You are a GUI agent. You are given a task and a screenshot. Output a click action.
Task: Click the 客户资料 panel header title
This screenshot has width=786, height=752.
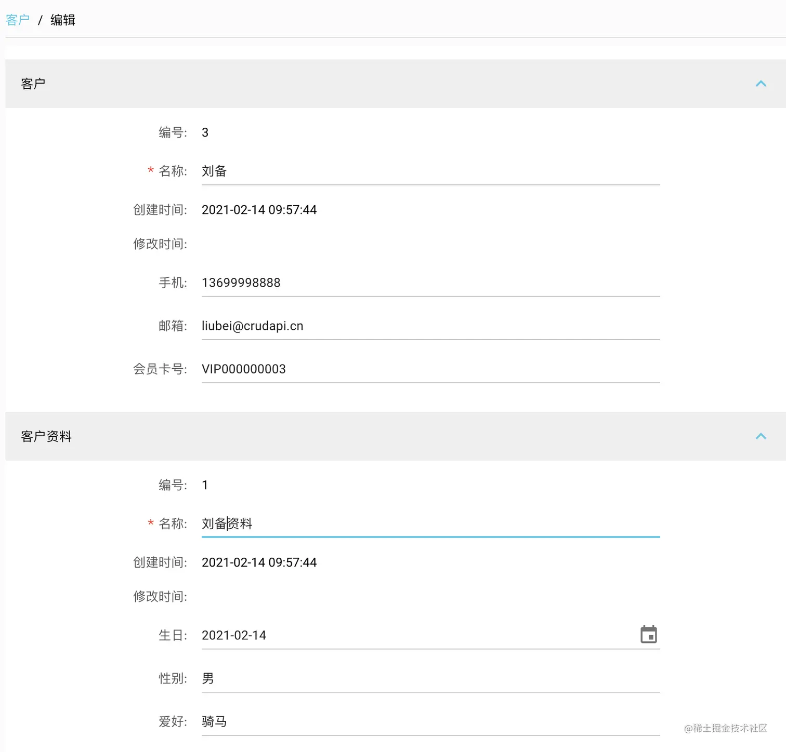(46, 436)
